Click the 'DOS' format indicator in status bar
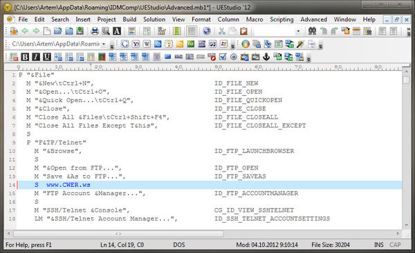The height and width of the screenshot is (253, 415). pyautogui.click(x=179, y=245)
